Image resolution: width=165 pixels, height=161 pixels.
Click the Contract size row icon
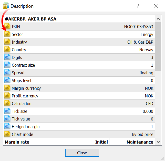pyautogui.click(x=7, y=65)
